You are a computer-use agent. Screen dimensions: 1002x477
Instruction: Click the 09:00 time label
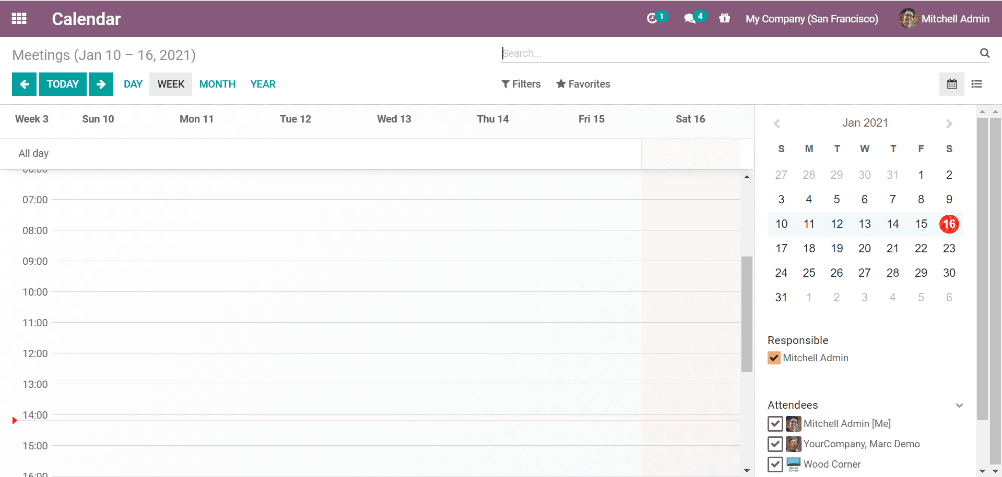click(35, 261)
